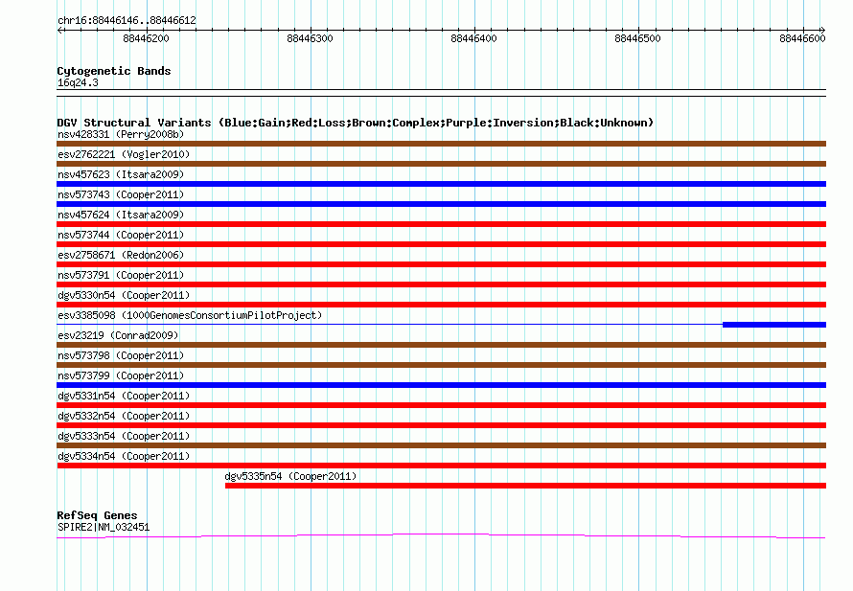Select the brown esv23219 complex bar
853x591 pixels.
[441, 345]
